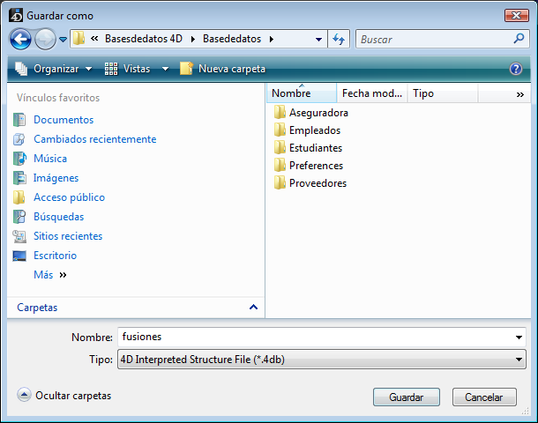This screenshot has height=423, width=538.
Task: Select the Aseguradora folder name
Action: point(318,113)
